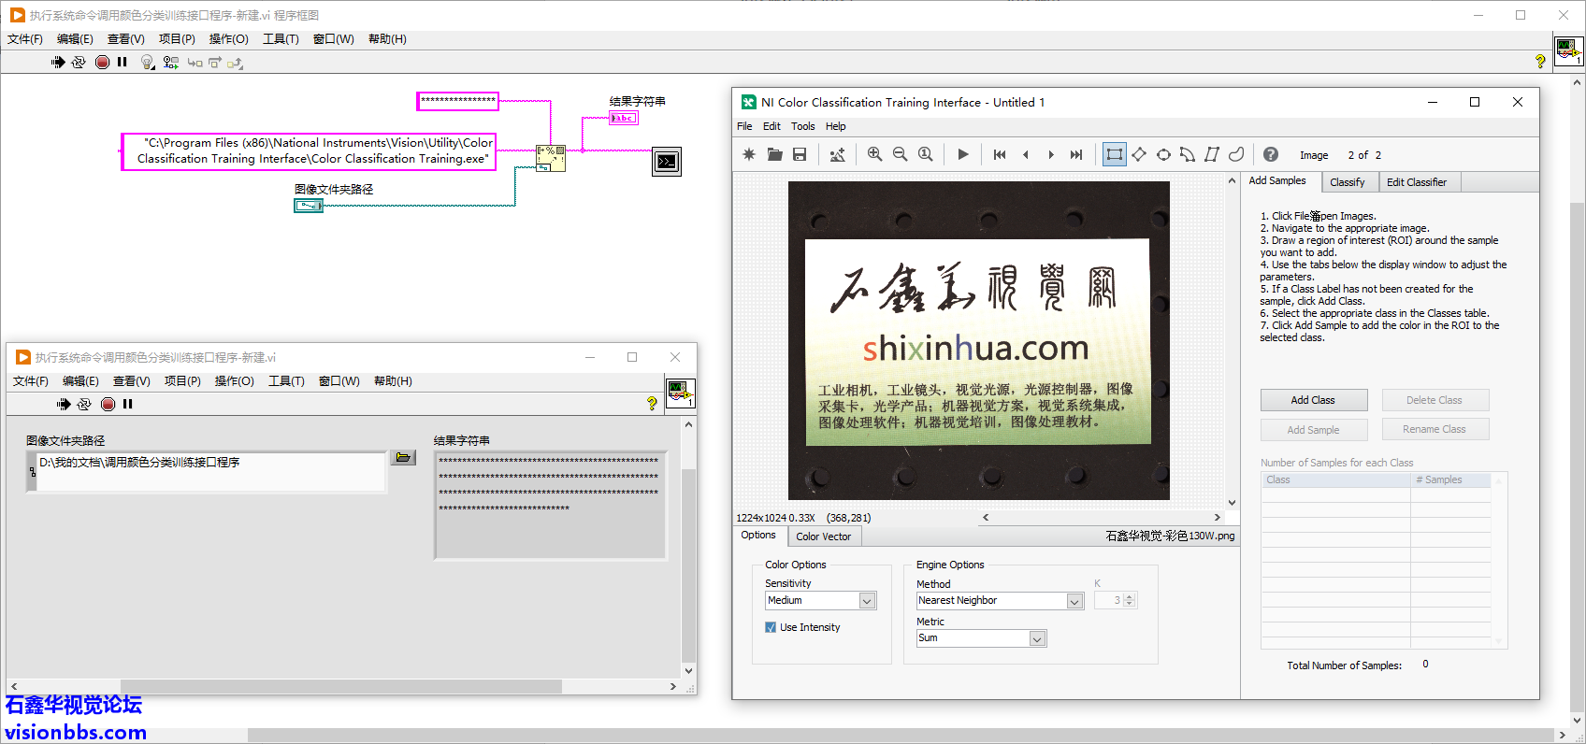The image size is (1586, 744).
Task: Select the rectangle ROI tool
Action: pyautogui.click(x=1114, y=155)
